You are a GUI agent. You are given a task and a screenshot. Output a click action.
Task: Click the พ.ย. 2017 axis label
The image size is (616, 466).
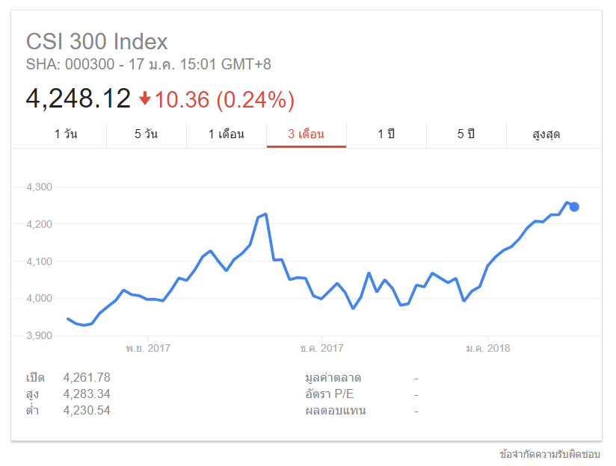148,348
